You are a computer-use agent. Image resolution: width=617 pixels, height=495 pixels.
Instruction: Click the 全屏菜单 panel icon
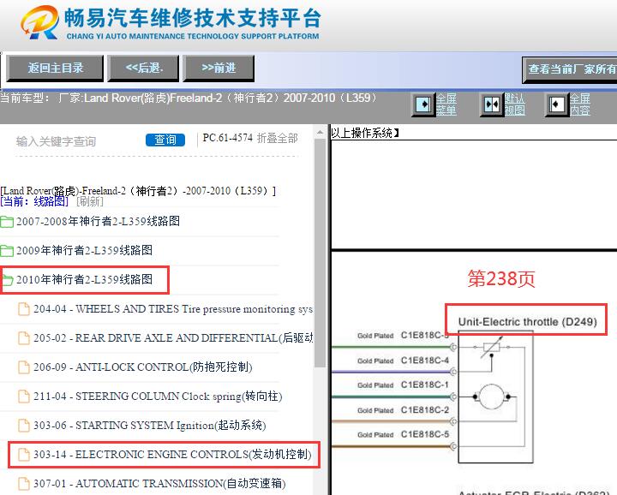[x=423, y=104]
